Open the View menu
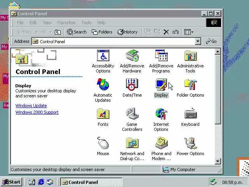This screenshot has height=187, width=249. click(47, 23)
